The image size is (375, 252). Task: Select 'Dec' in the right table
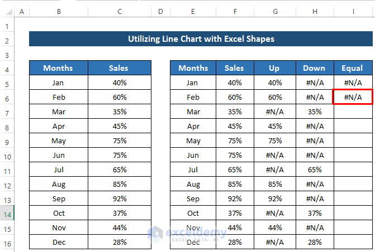click(x=193, y=242)
